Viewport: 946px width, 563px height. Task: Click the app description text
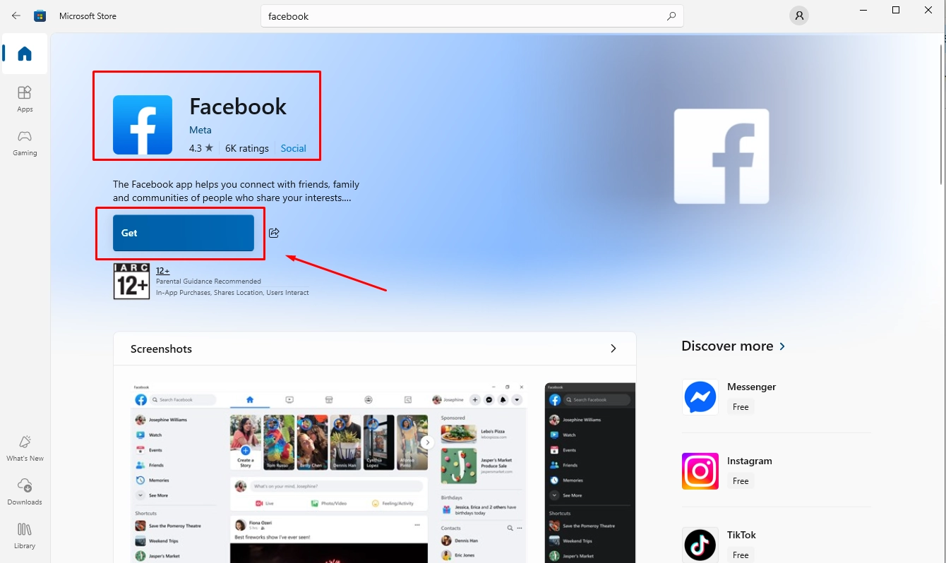click(x=236, y=191)
